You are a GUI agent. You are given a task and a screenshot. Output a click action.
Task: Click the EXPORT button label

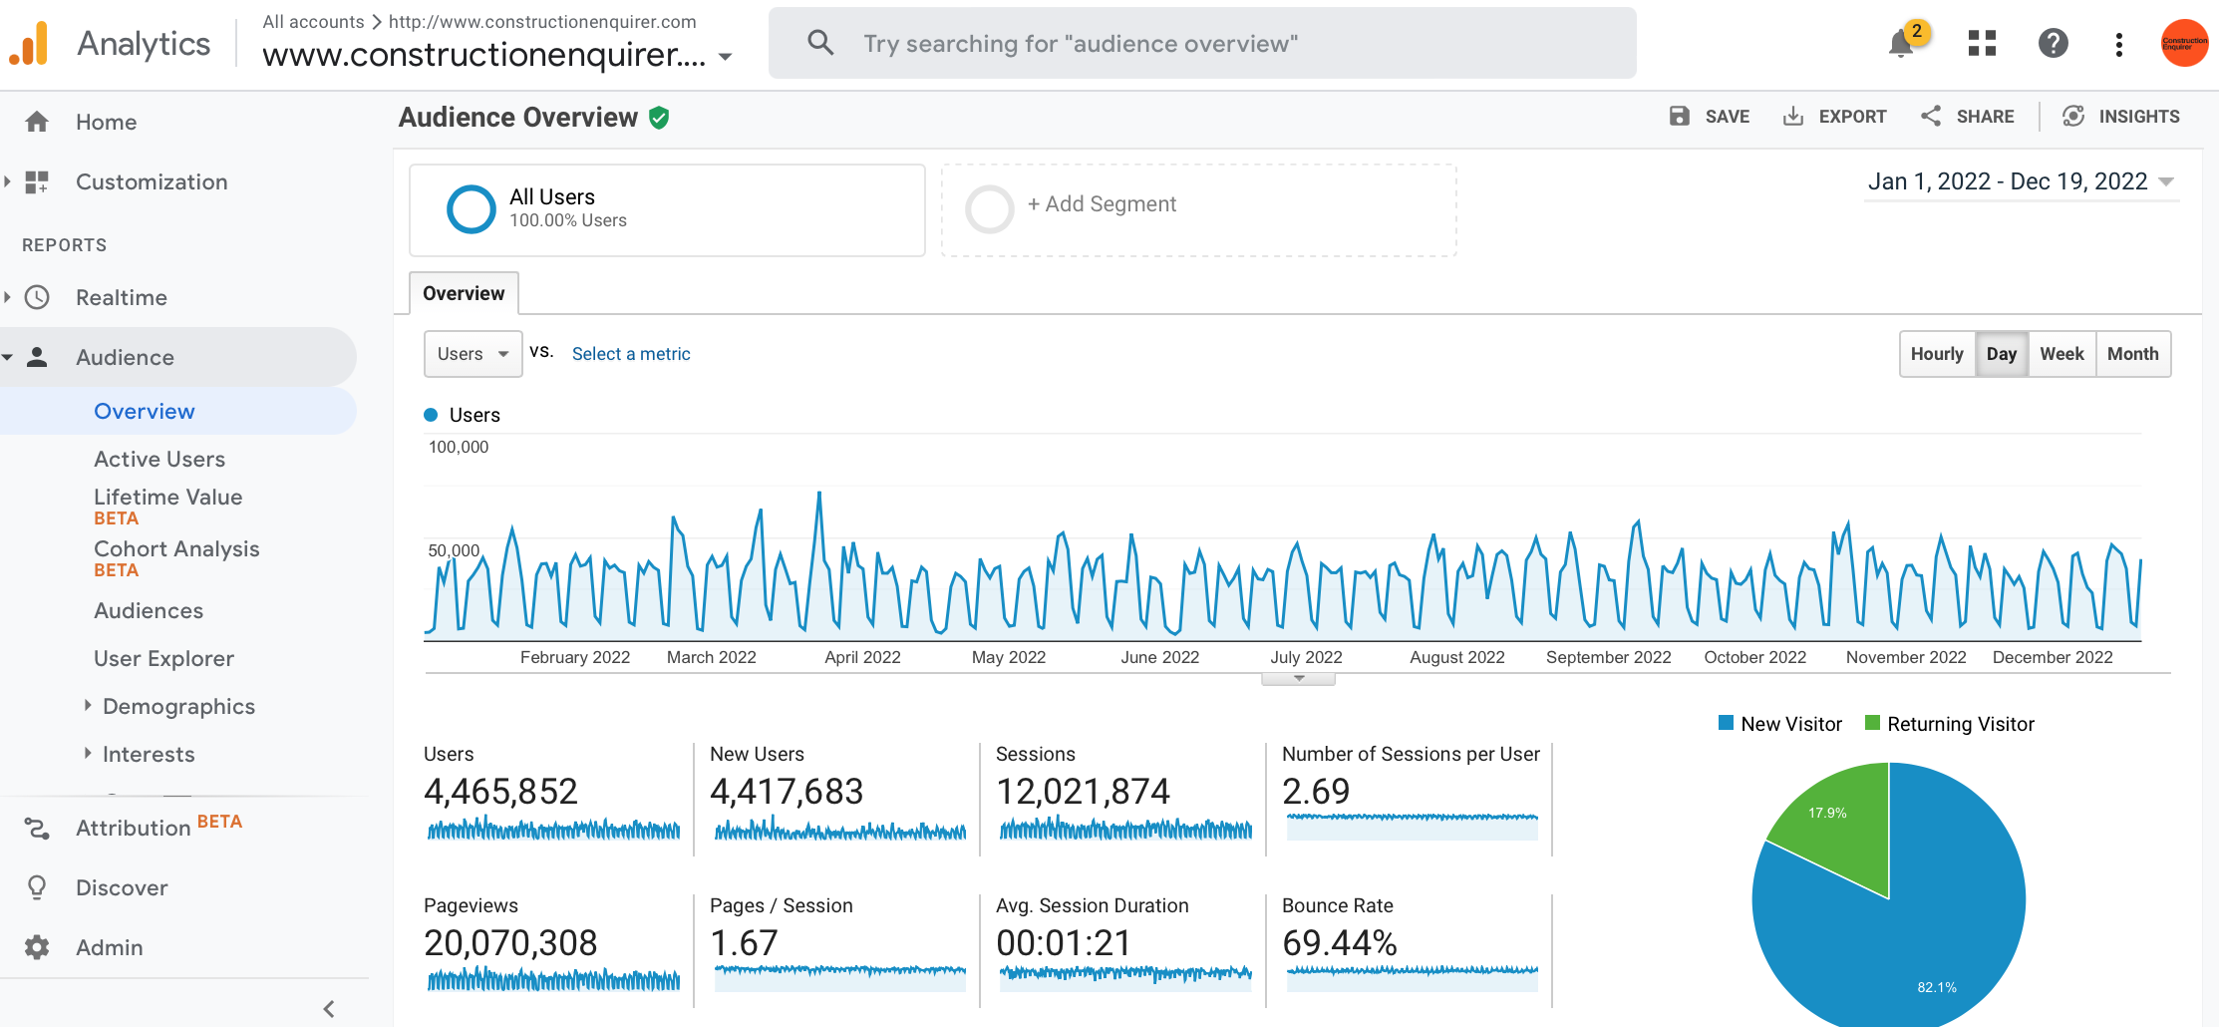pyautogui.click(x=1852, y=117)
